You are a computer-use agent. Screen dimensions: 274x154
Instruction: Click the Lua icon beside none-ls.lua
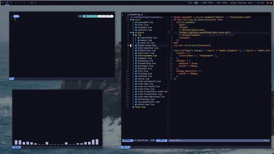click(x=139, y=43)
